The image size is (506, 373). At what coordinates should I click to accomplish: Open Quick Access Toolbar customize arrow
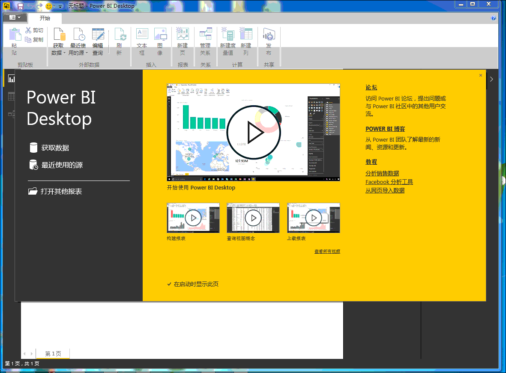(x=60, y=6)
